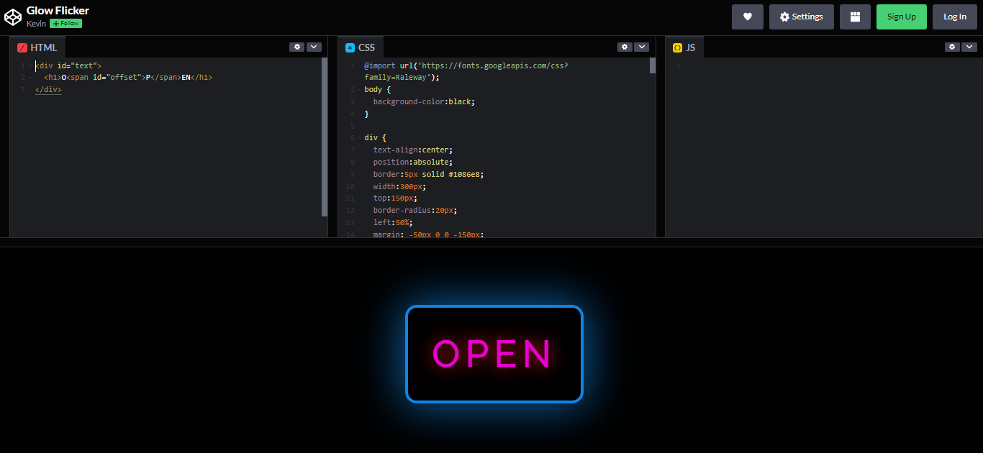Open the HTML editor settings gear

[x=296, y=46]
